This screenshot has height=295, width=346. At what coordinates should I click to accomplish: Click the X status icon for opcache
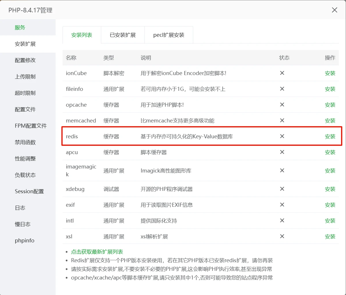tap(282, 105)
